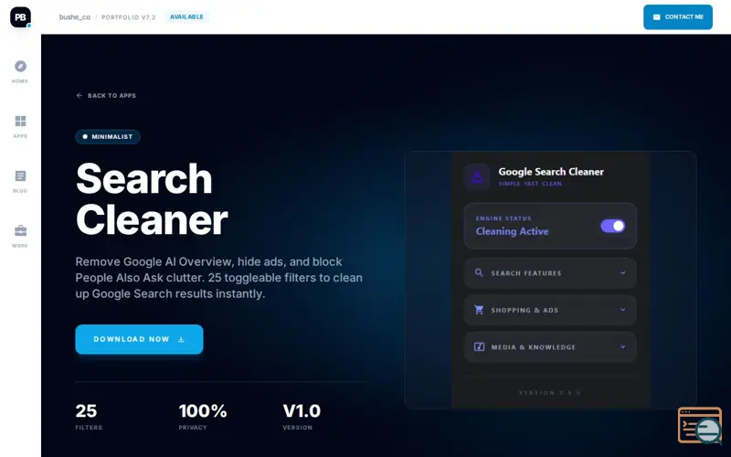Click the Version 2.5.3 footer text
Image resolution: width=731 pixels, height=457 pixels.
tap(550, 393)
